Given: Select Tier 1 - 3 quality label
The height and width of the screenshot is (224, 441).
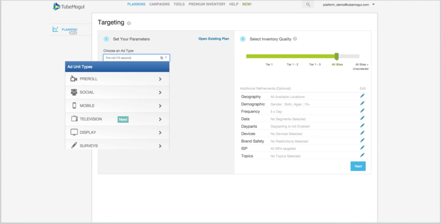Looking at the screenshot, I should pos(315,64).
